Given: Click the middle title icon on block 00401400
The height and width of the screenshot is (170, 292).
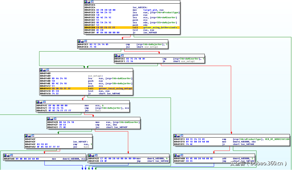Looking at the screenshot, I should (x=179, y=155).
